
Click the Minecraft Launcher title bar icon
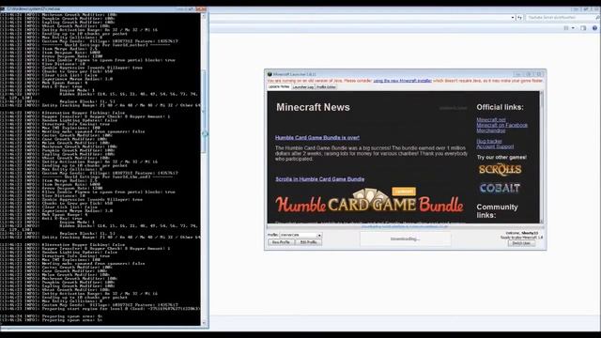(x=270, y=74)
